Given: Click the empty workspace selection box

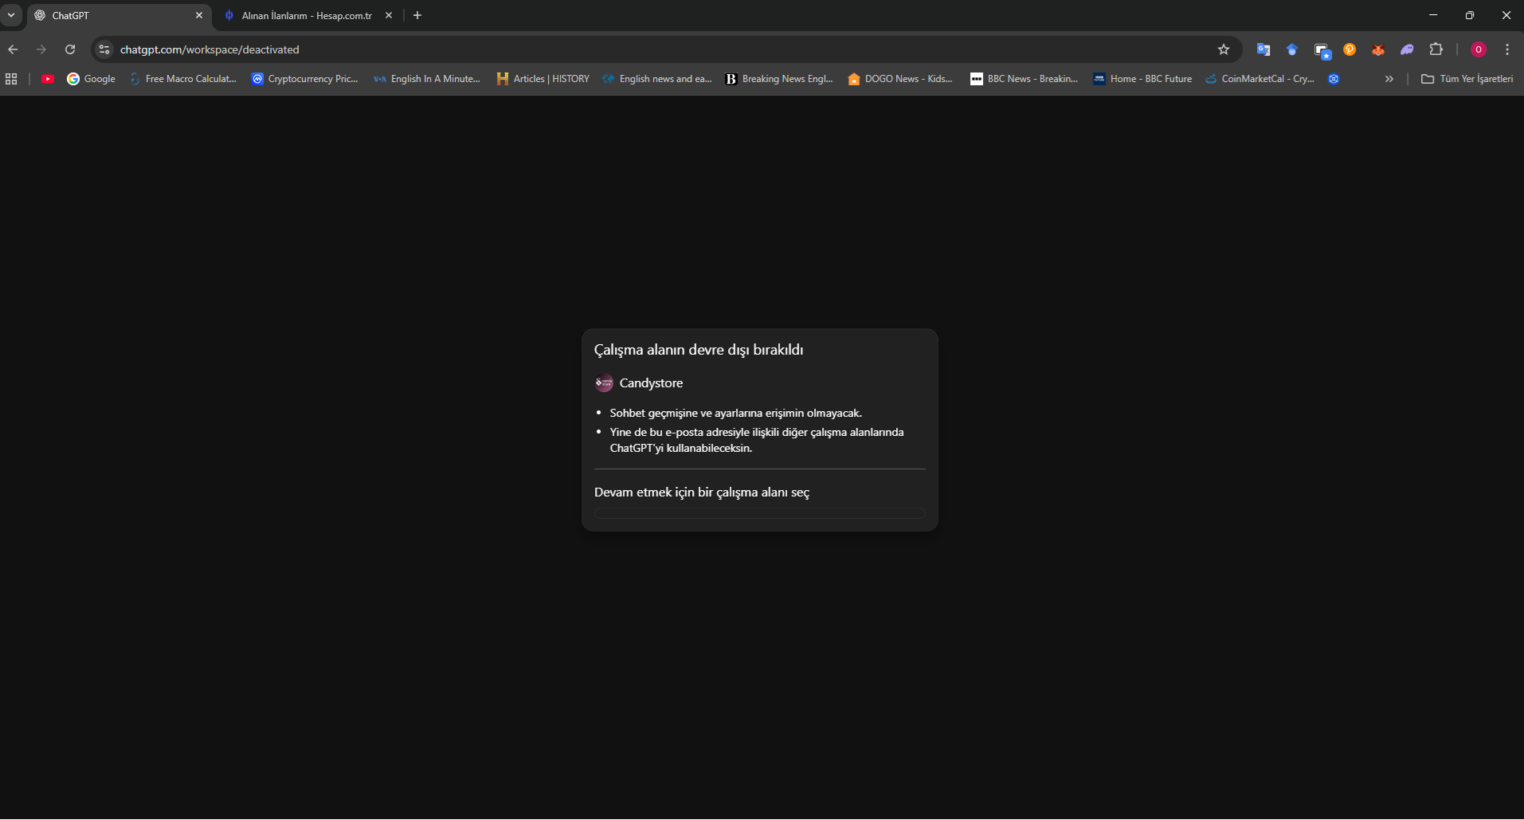Looking at the screenshot, I should (760, 513).
